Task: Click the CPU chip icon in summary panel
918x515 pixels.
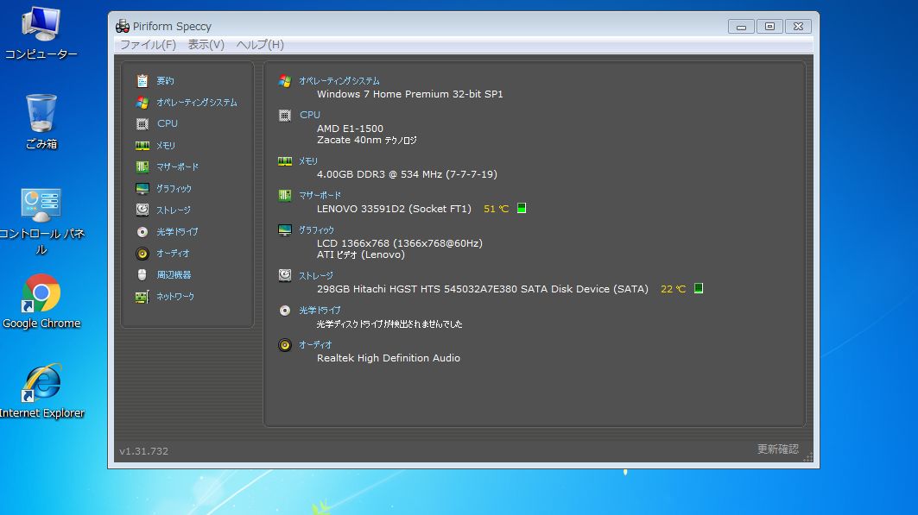Action: [284, 115]
